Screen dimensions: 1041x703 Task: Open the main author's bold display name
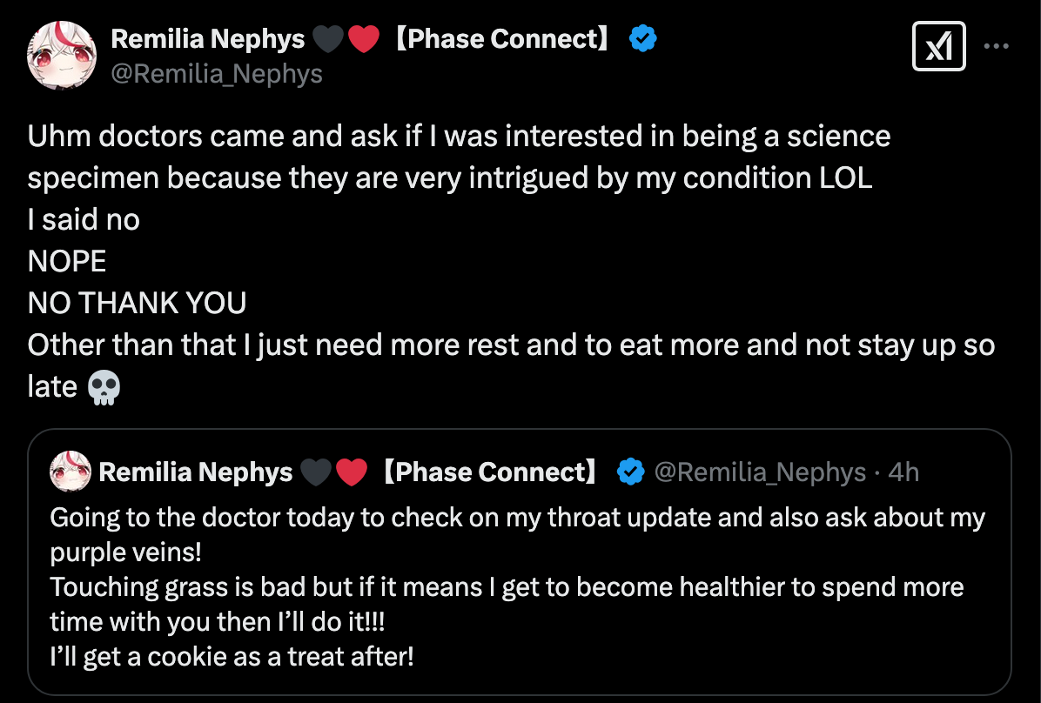pos(208,39)
